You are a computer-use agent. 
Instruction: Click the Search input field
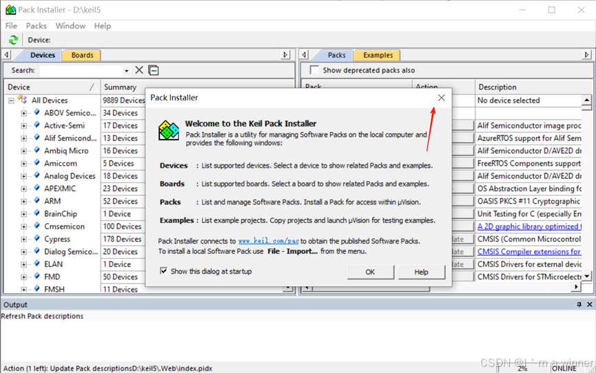point(81,70)
